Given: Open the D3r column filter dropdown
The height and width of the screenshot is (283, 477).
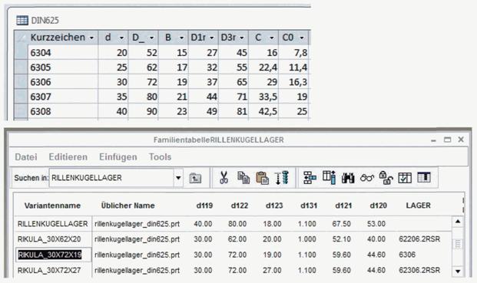Looking at the screenshot, I should point(242,38).
